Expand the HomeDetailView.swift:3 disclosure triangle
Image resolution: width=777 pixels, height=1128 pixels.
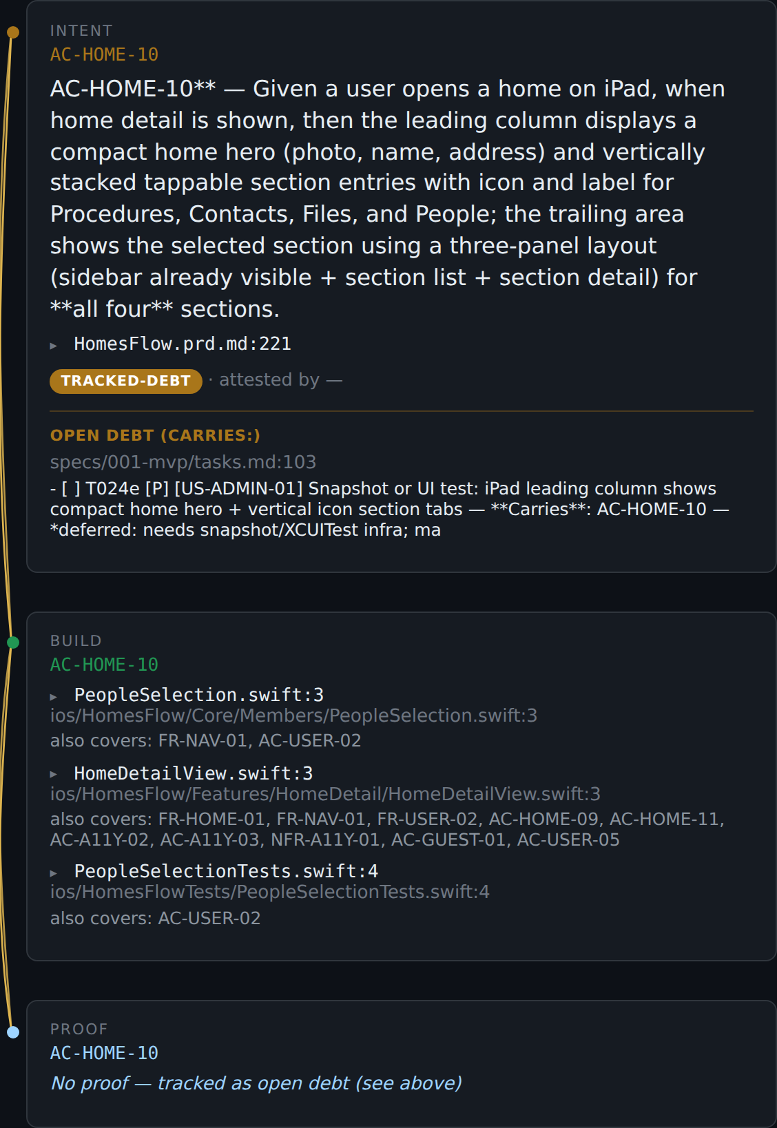coord(54,775)
